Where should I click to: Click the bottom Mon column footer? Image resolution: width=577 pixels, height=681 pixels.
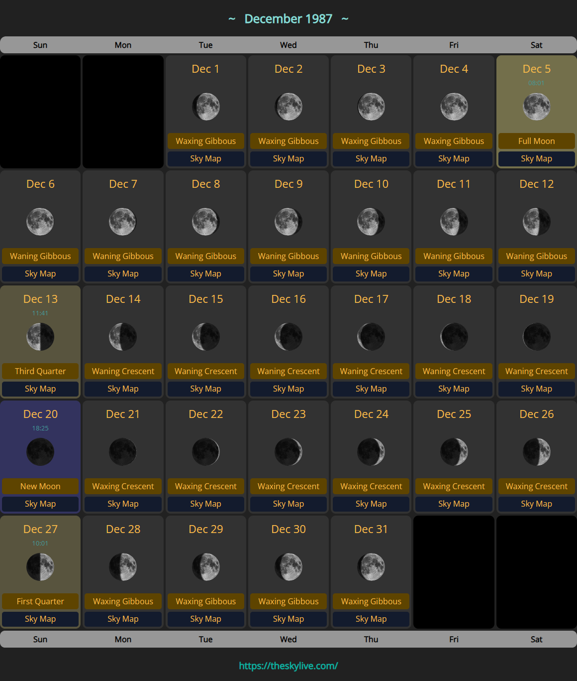pos(123,639)
